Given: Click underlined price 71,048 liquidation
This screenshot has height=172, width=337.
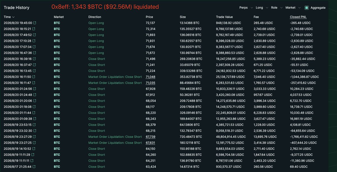Looking at the screenshot, I should click(151, 77).
